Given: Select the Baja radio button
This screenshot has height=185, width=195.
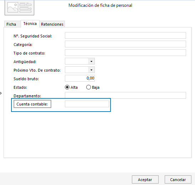Looking at the screenshot, I should (x=88, y=87).
